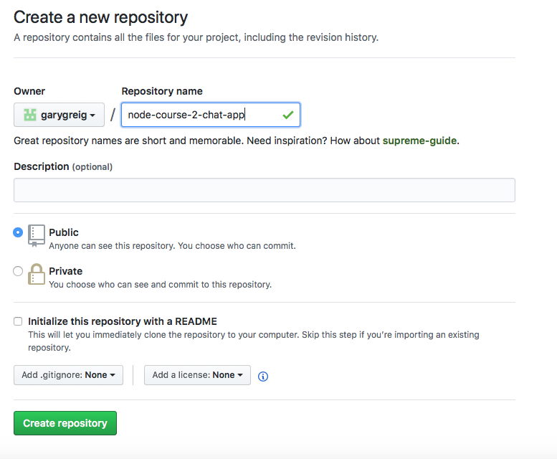Click the Public repository book icon

click(36, 235)
